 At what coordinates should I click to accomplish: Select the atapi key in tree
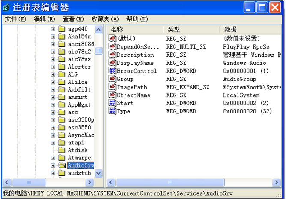point(76,142)
